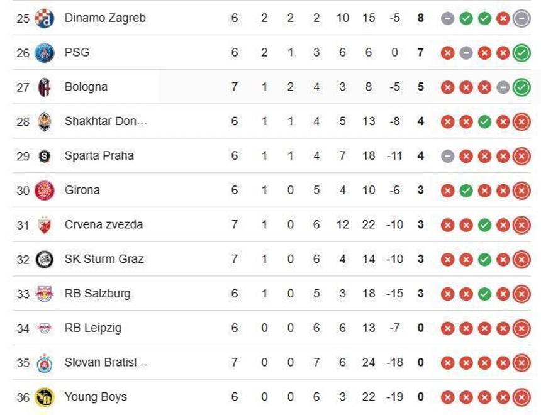Click the SK Sturm Graz crest
541x415 pixels.
(45, 259)
